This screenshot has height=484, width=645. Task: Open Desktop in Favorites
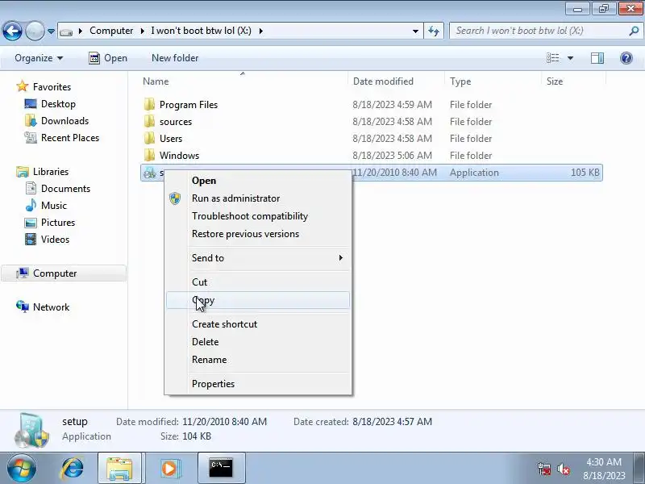[x=58, y=104]
